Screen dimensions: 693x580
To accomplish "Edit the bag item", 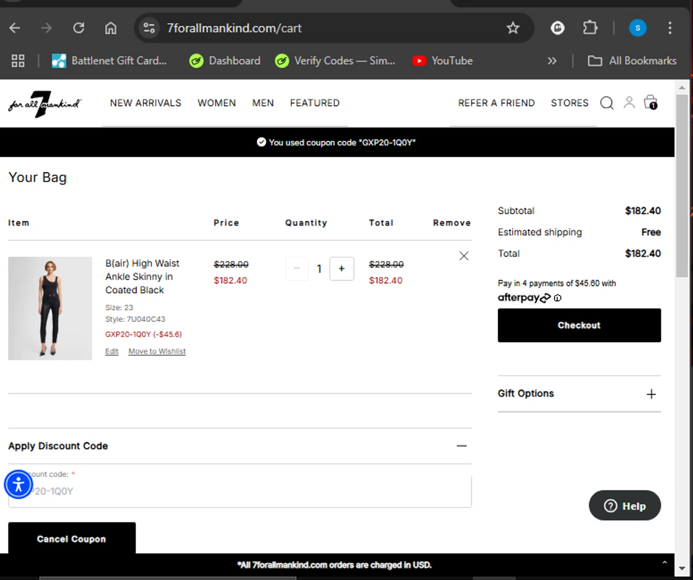I will click(112, 351).
